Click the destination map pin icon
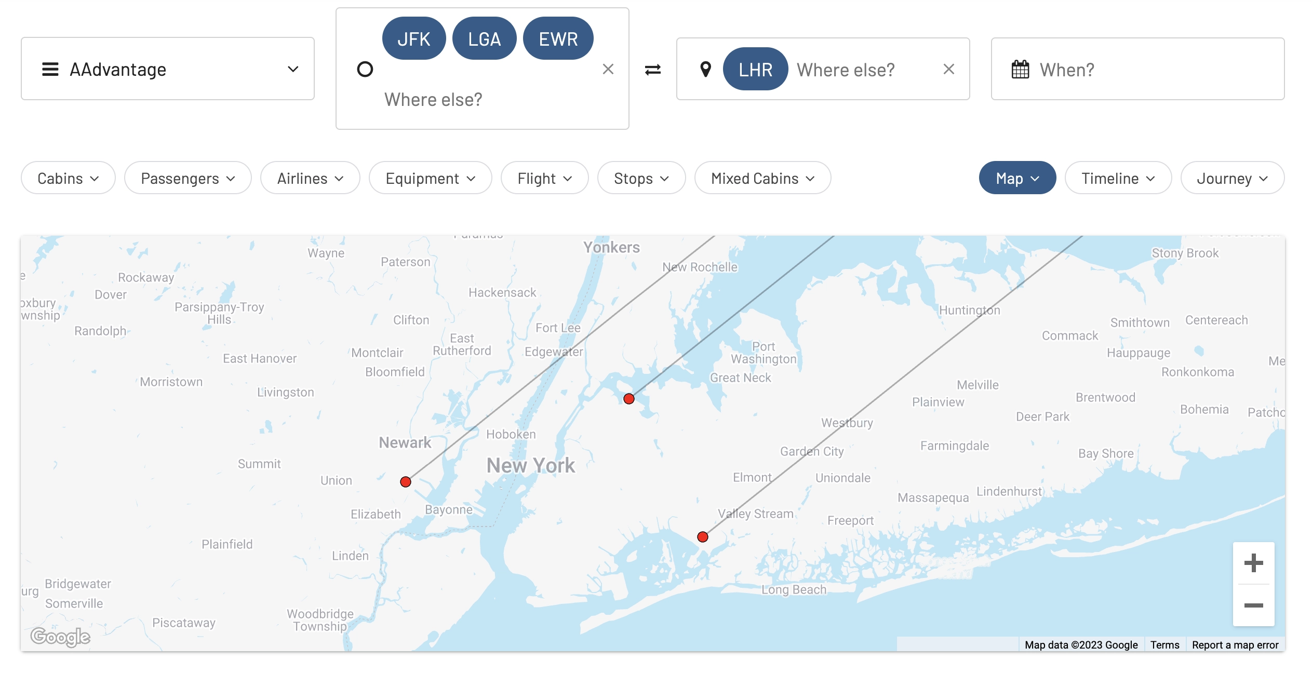This screenshot has width=1312, height=674. [705, 69]
